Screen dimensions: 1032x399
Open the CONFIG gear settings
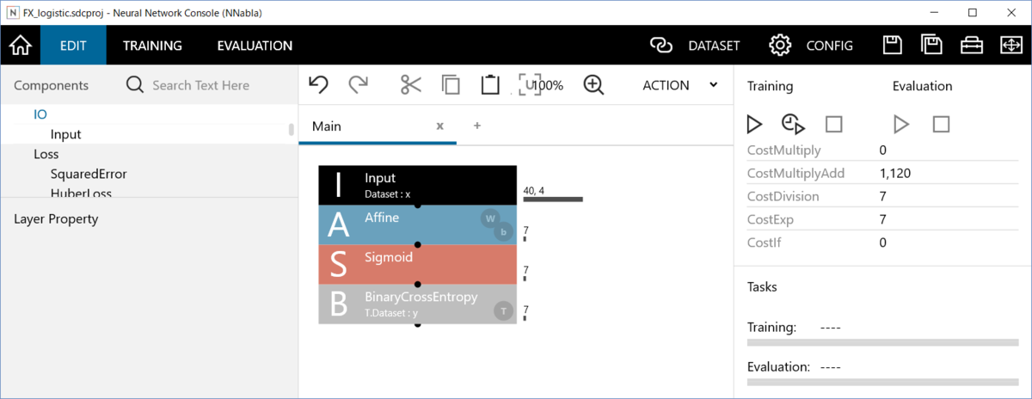click(x=811, y=46)
